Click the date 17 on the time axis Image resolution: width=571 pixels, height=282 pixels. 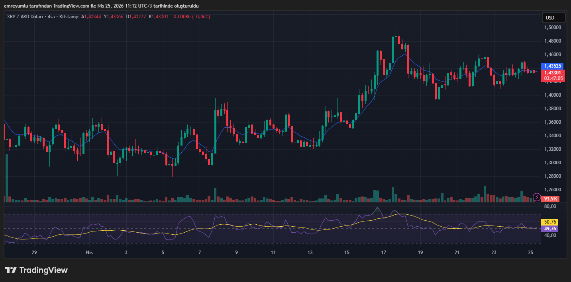383,252
